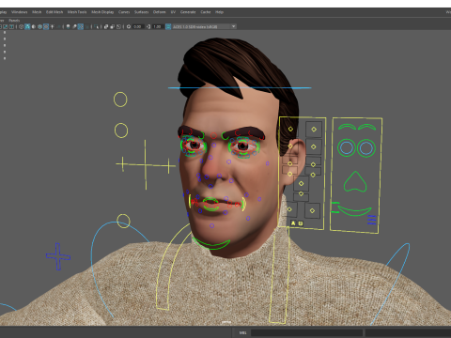
Task: Click the view transform dropdown arrow
Action: pyautogui.click(x=233, y=26)
